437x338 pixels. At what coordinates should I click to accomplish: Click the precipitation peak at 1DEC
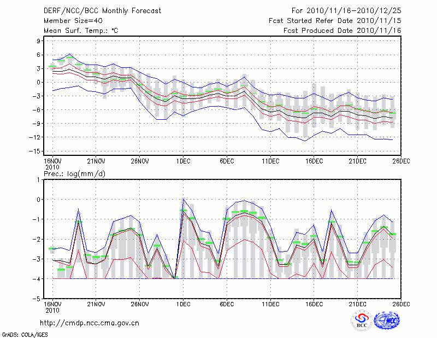pos(183,199)
